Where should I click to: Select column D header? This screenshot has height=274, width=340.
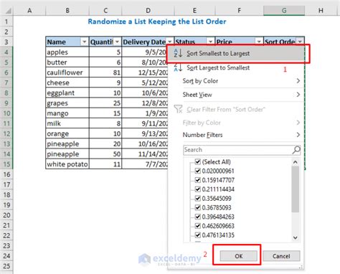point(148,11)
